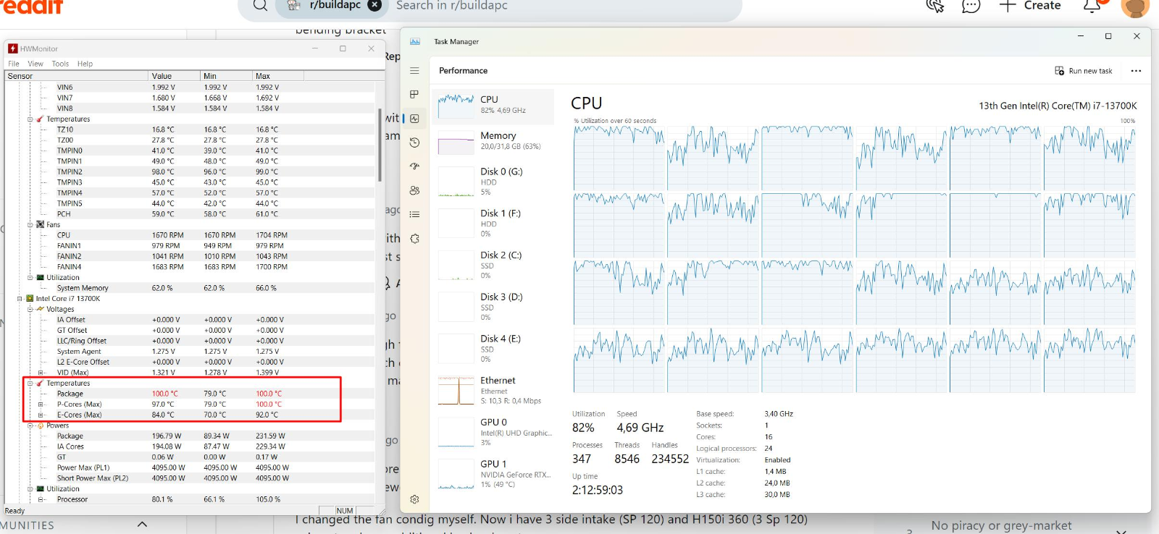Image resolution: width=1159 pixels, height=534 pixels.
Task: Select the FANIN1 fan row
Action: [190, 245]
